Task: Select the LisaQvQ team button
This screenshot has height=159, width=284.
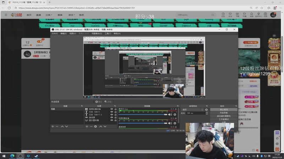Action: click(x=95, y=25)
